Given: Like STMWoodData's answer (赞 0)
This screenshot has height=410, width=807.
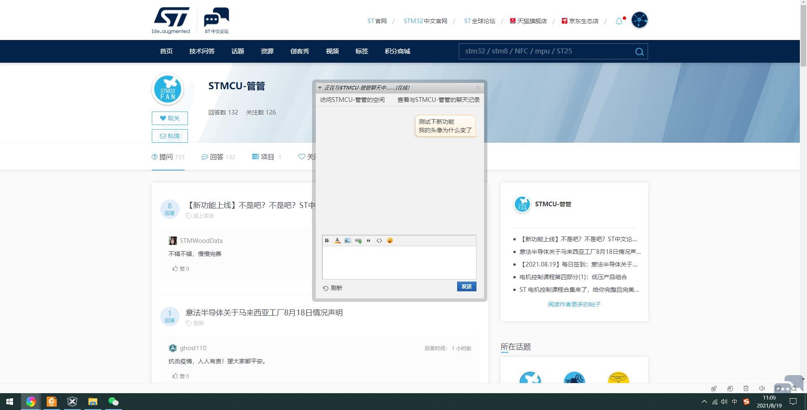Looking at the screenshot, I should [x=181, y=269].
